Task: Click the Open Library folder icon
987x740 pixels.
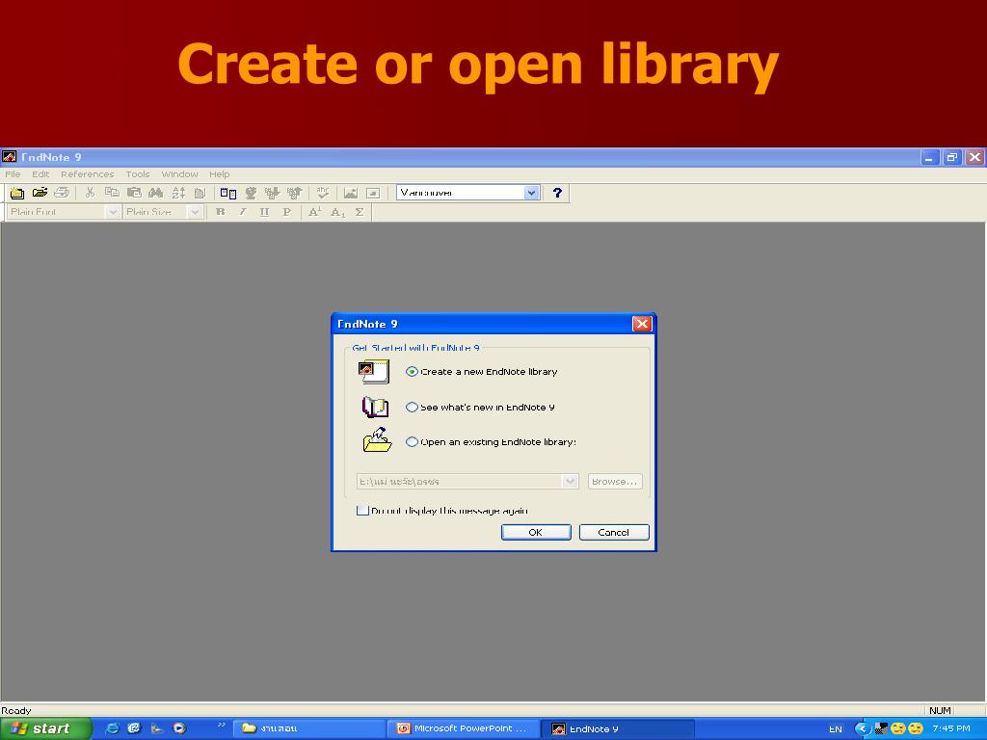Action: click(40, 193)
